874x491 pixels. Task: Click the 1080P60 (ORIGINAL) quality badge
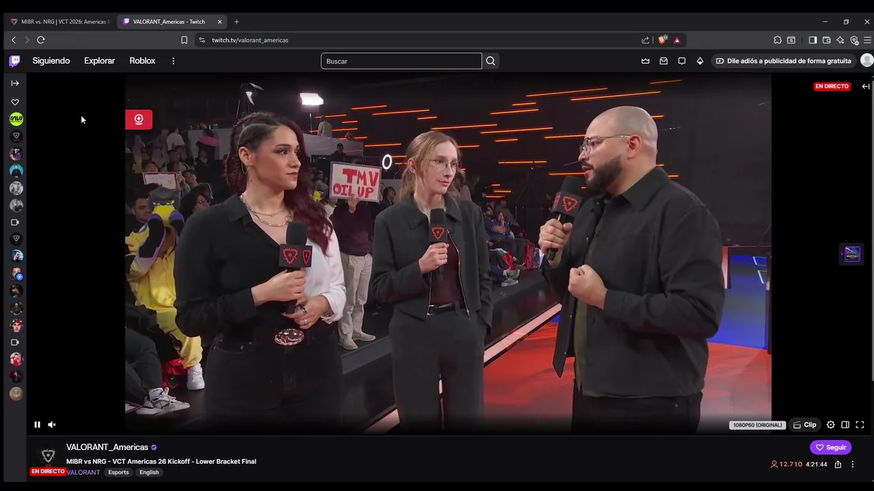(x=757, y=425)
